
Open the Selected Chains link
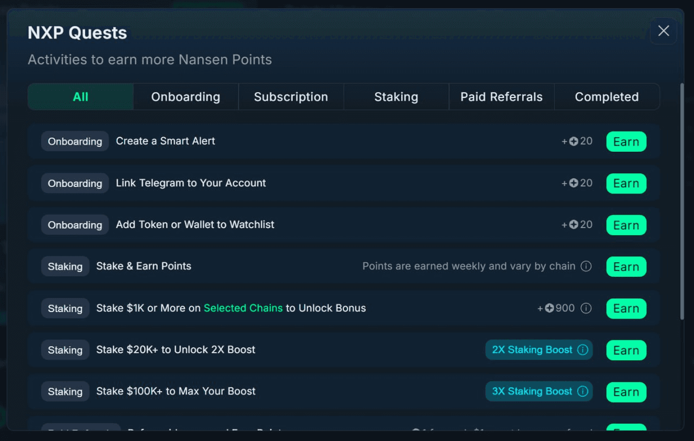pyautogui.click(x=243, y=308)
